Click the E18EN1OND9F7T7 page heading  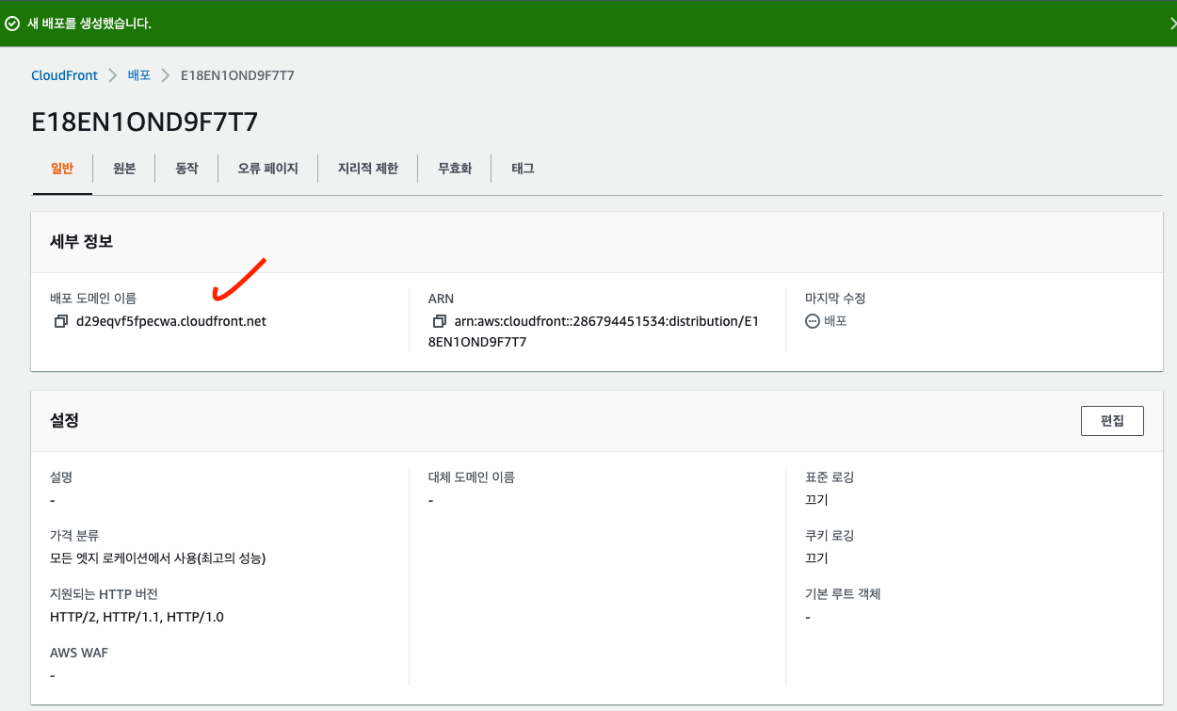click(145, 122)
